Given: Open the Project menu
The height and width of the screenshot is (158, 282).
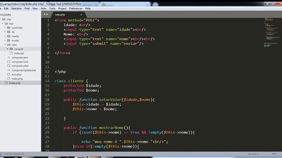Looking at the screenshot, I should pyautogui.click(x=62, y=8).
